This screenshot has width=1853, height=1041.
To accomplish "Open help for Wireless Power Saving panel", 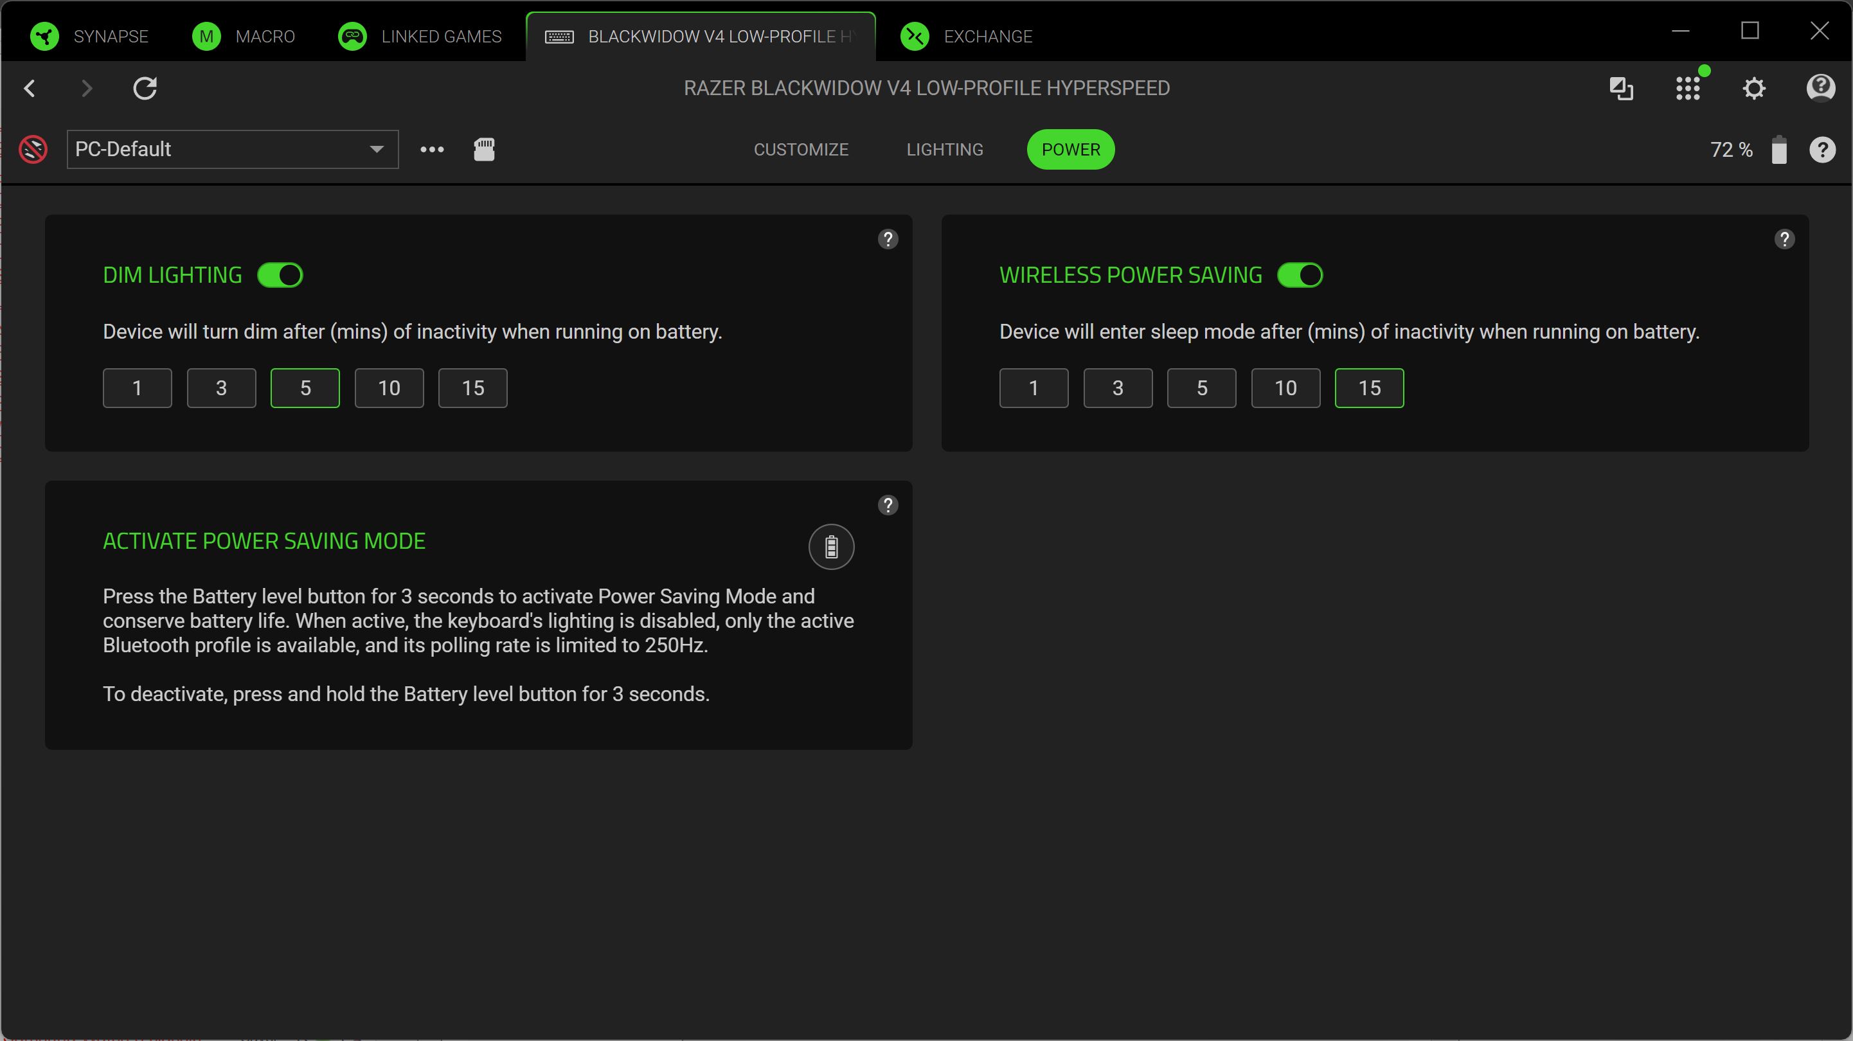I will (x=1785, y=240).
